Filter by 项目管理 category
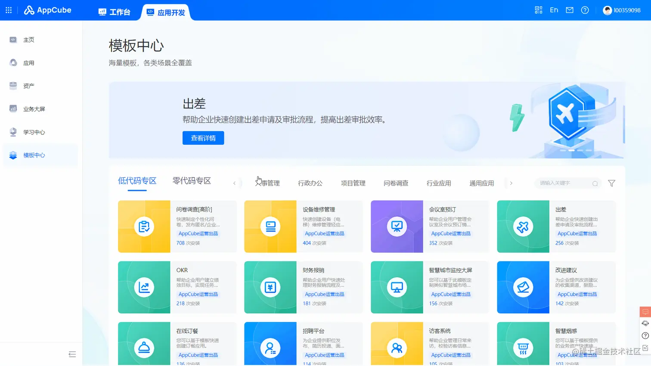Viewport: 651px width, 366px height. [353, 183]
